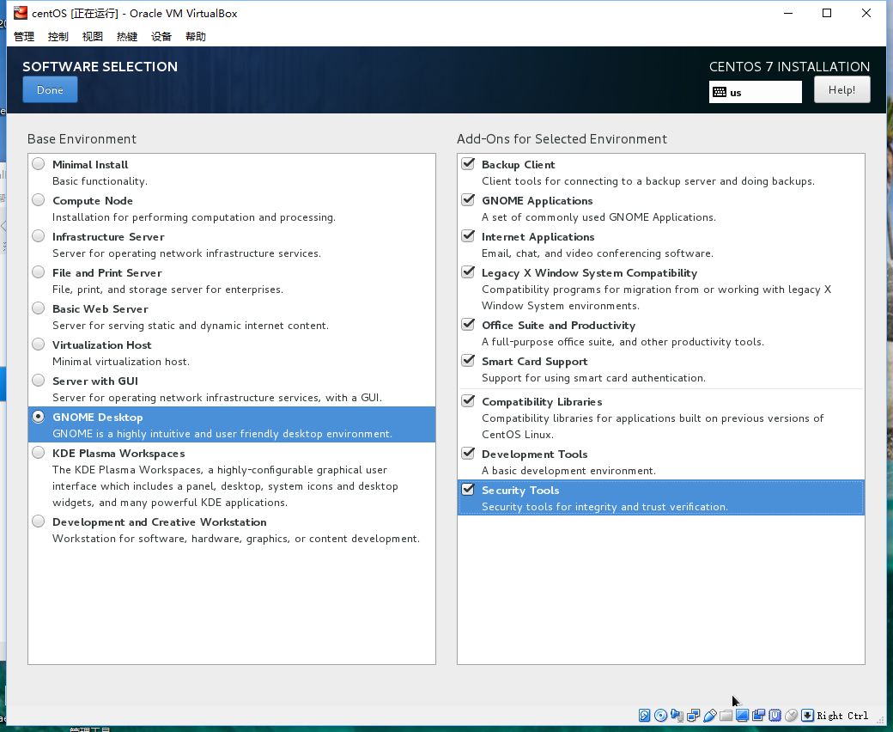This screenshot has width=893, height=732.
Task: Click the hard disk activity status icon
Action: coord(645,716)
